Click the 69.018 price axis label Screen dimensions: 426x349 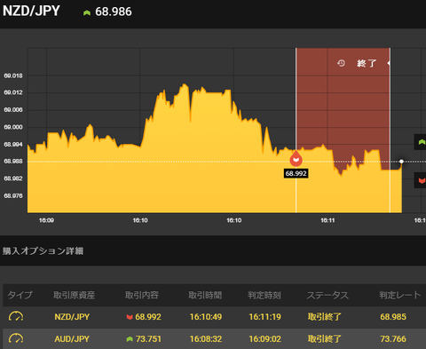13,75
